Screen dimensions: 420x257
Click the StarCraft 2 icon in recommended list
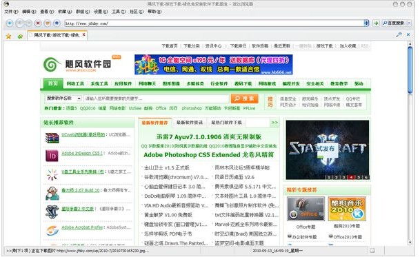[x=52, y=212]
